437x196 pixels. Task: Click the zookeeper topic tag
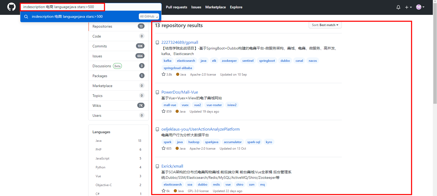[x=229, y=61]
